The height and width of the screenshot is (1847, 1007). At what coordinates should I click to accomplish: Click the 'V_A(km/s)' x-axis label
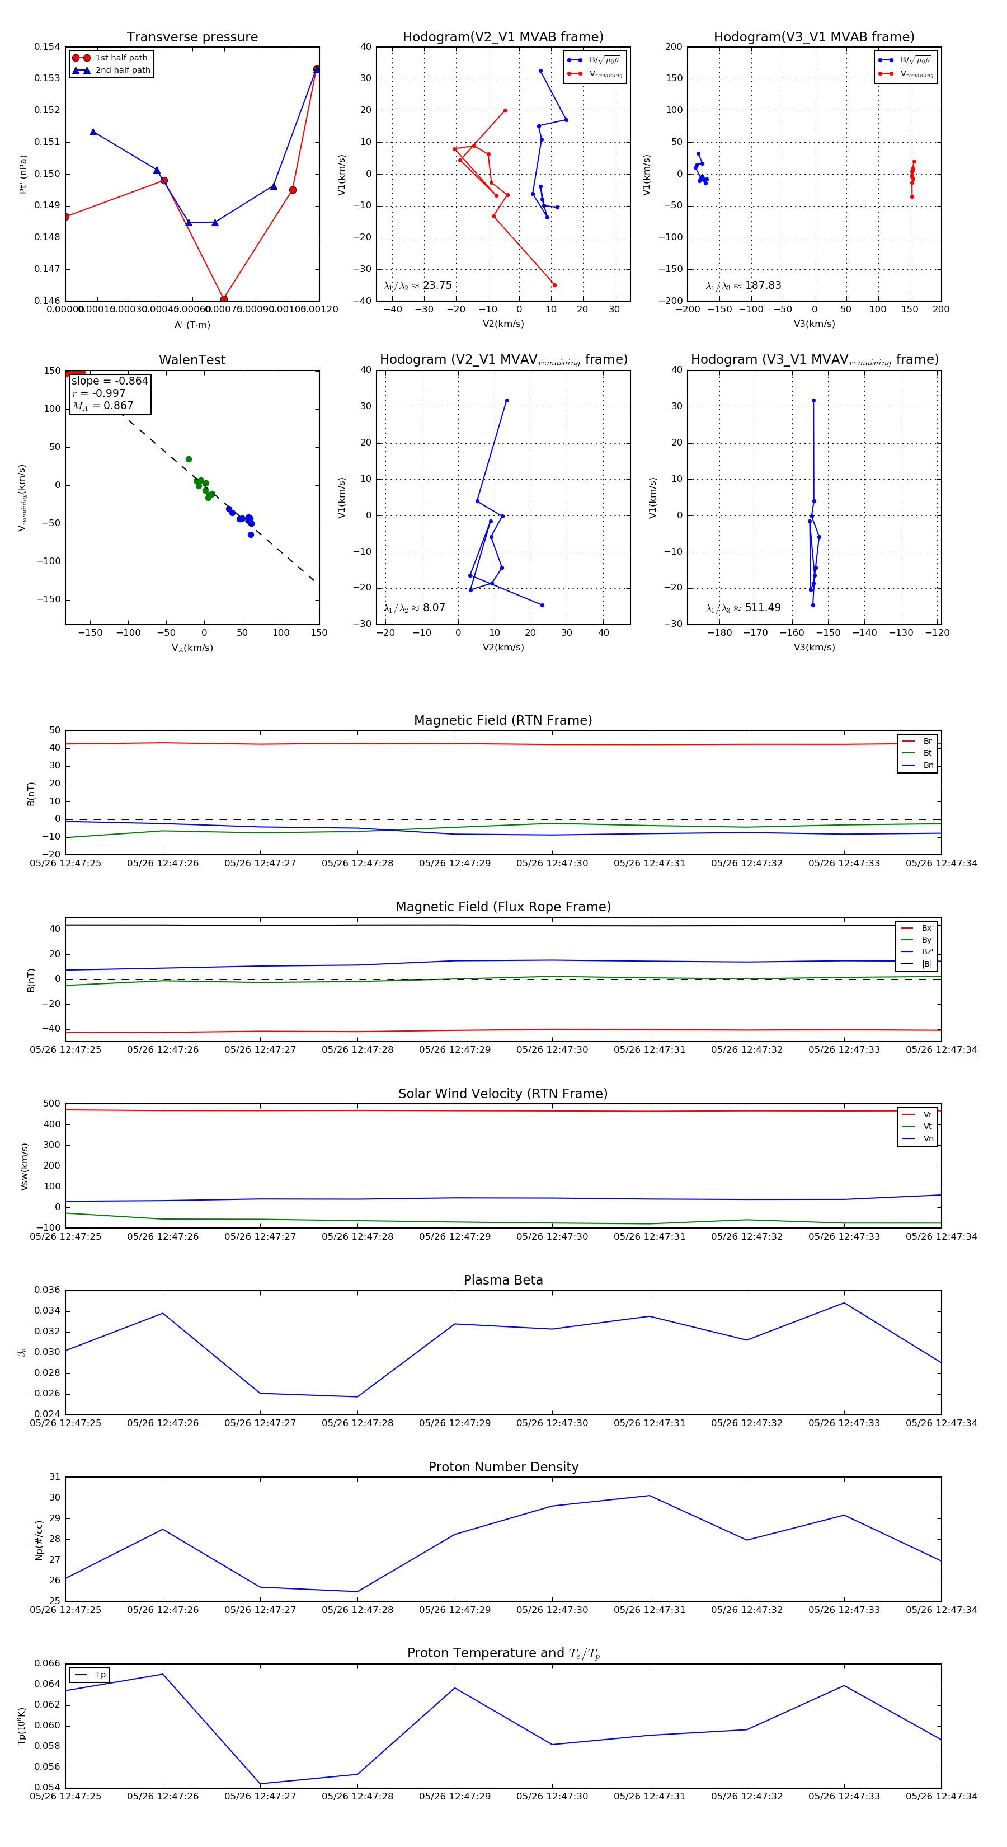click(x=192, y=648)
